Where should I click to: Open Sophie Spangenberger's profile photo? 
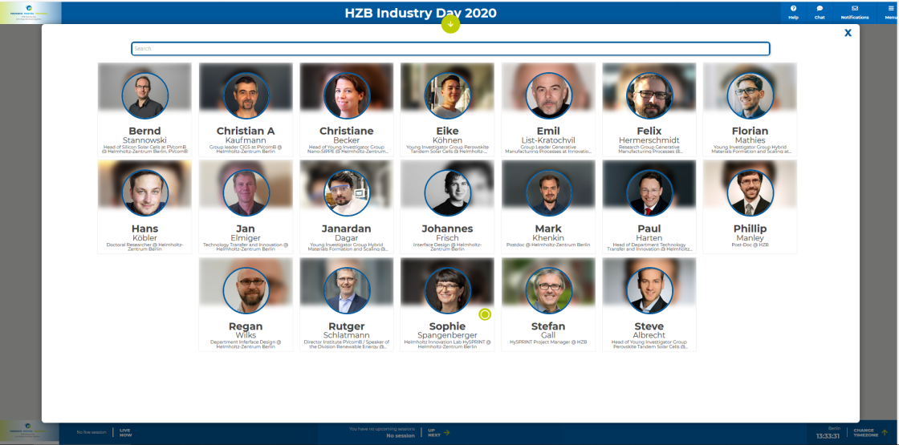pos(448,291)
